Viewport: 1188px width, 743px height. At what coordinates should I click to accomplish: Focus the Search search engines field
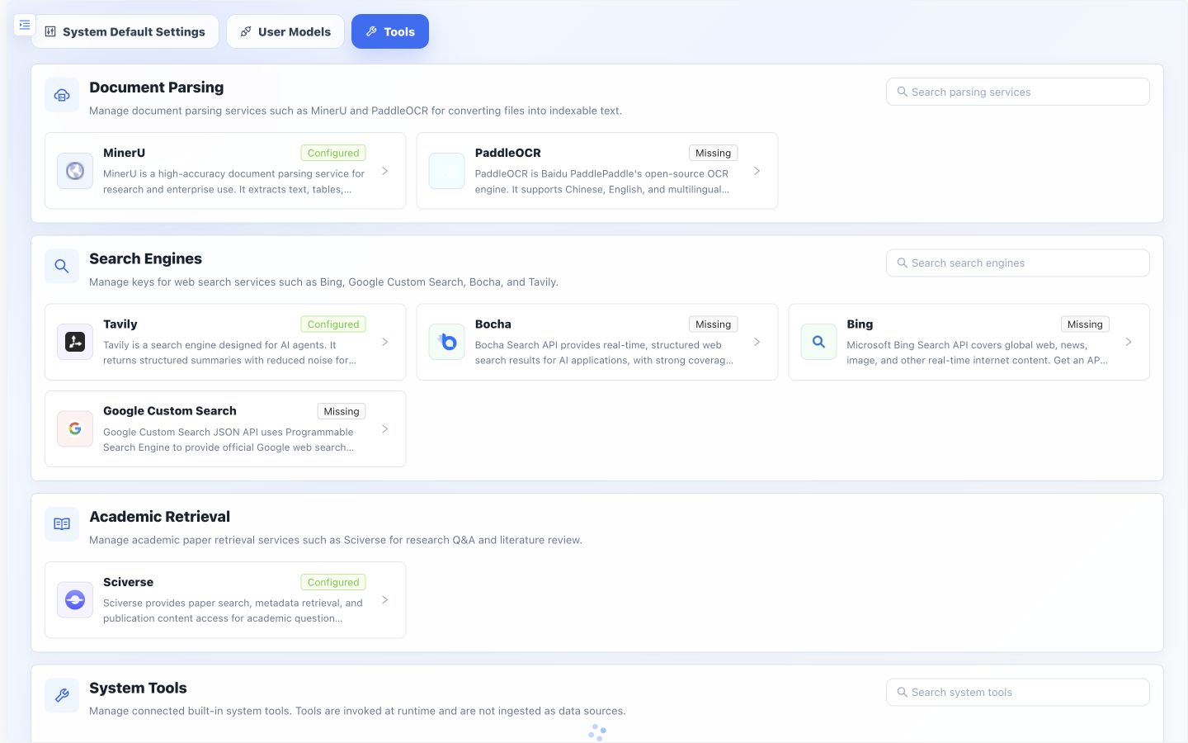click(1017, 263)
